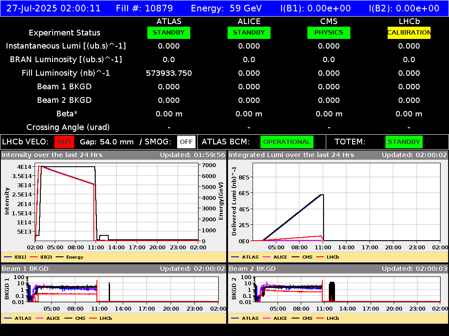Click the Integrated Lumi over the last 24 Hrs title
This screenshot has width=449, height=336.
point(292,155)
